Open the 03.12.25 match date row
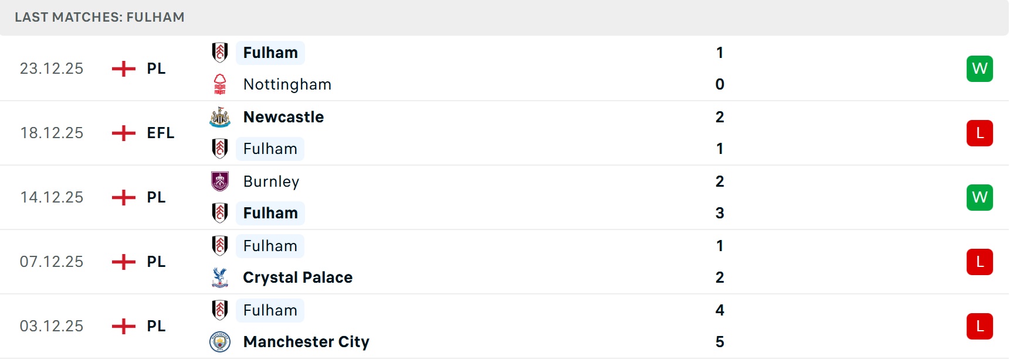The width and height of the screenshot is (1010, 360). coord(52,326)
